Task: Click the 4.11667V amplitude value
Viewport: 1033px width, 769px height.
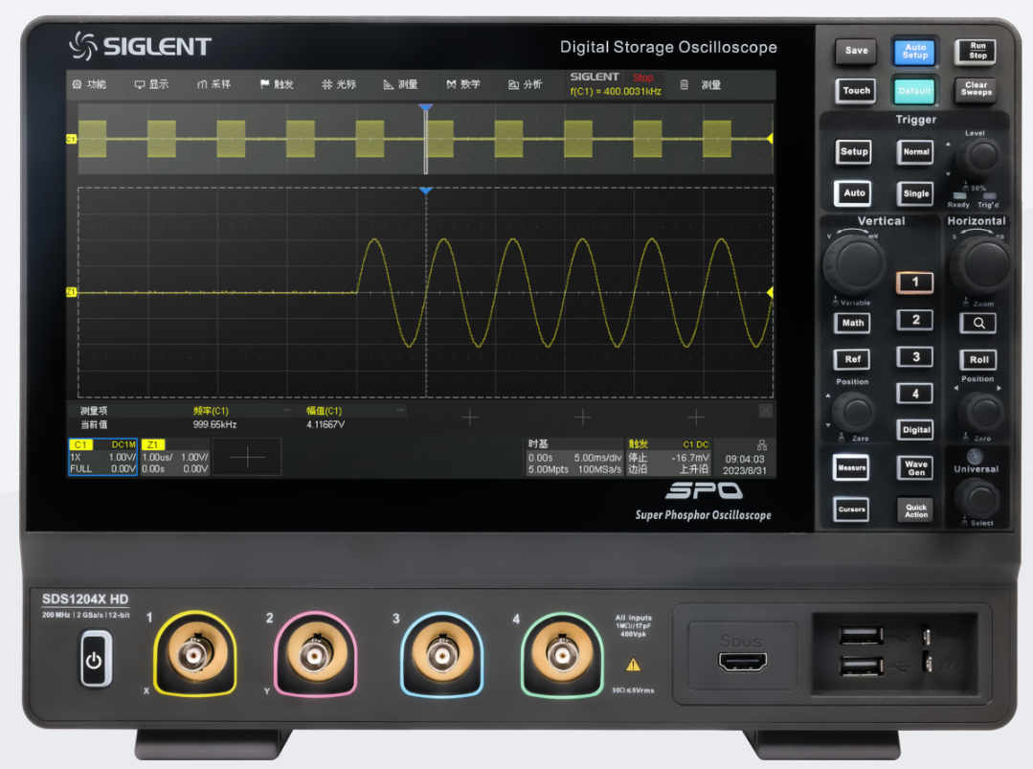Action: coord(326,424)
